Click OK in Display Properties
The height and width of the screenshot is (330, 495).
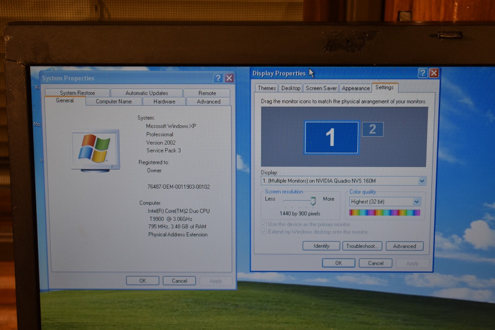(x=338, y=263)
